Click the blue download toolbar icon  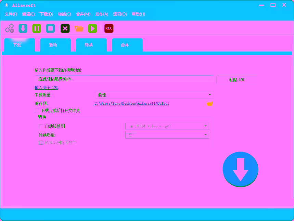[23, 28]
